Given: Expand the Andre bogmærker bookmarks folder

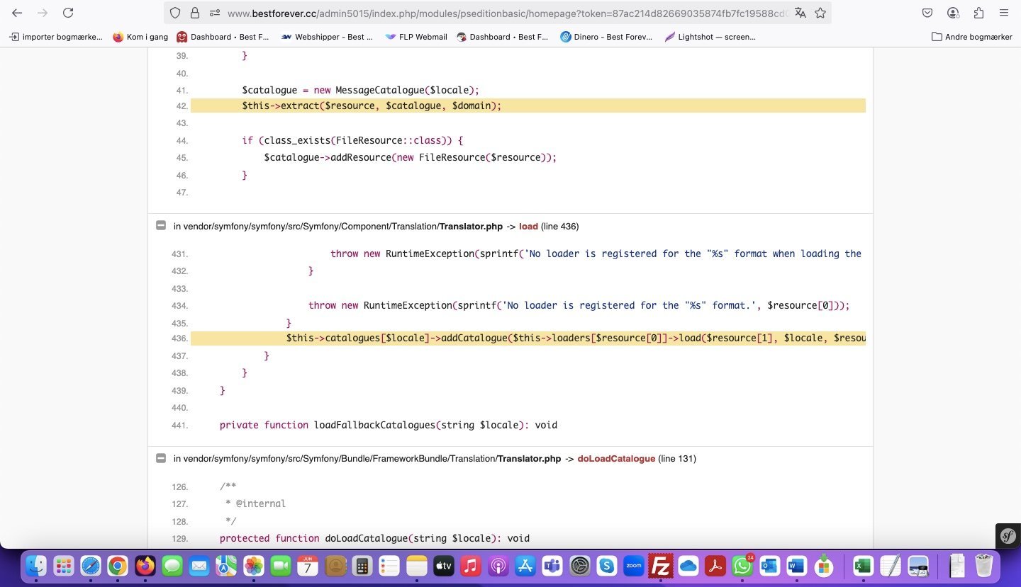Looking at the screenshot, I should 971,37.
